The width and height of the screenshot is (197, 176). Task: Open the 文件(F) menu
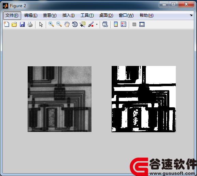pos(12,15)
